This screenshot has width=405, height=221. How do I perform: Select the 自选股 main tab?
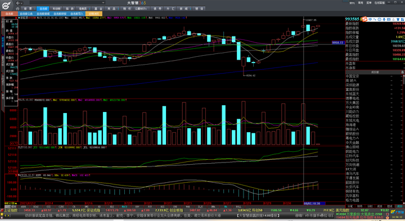click(x=43, y=8)
